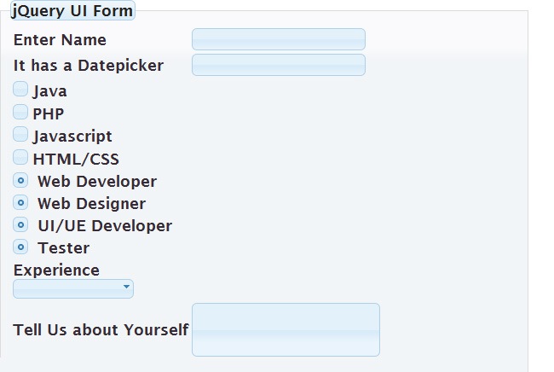Screen dimensions: 554x372
Task: Click the Enter Name text field
Action: click(279, 39)
